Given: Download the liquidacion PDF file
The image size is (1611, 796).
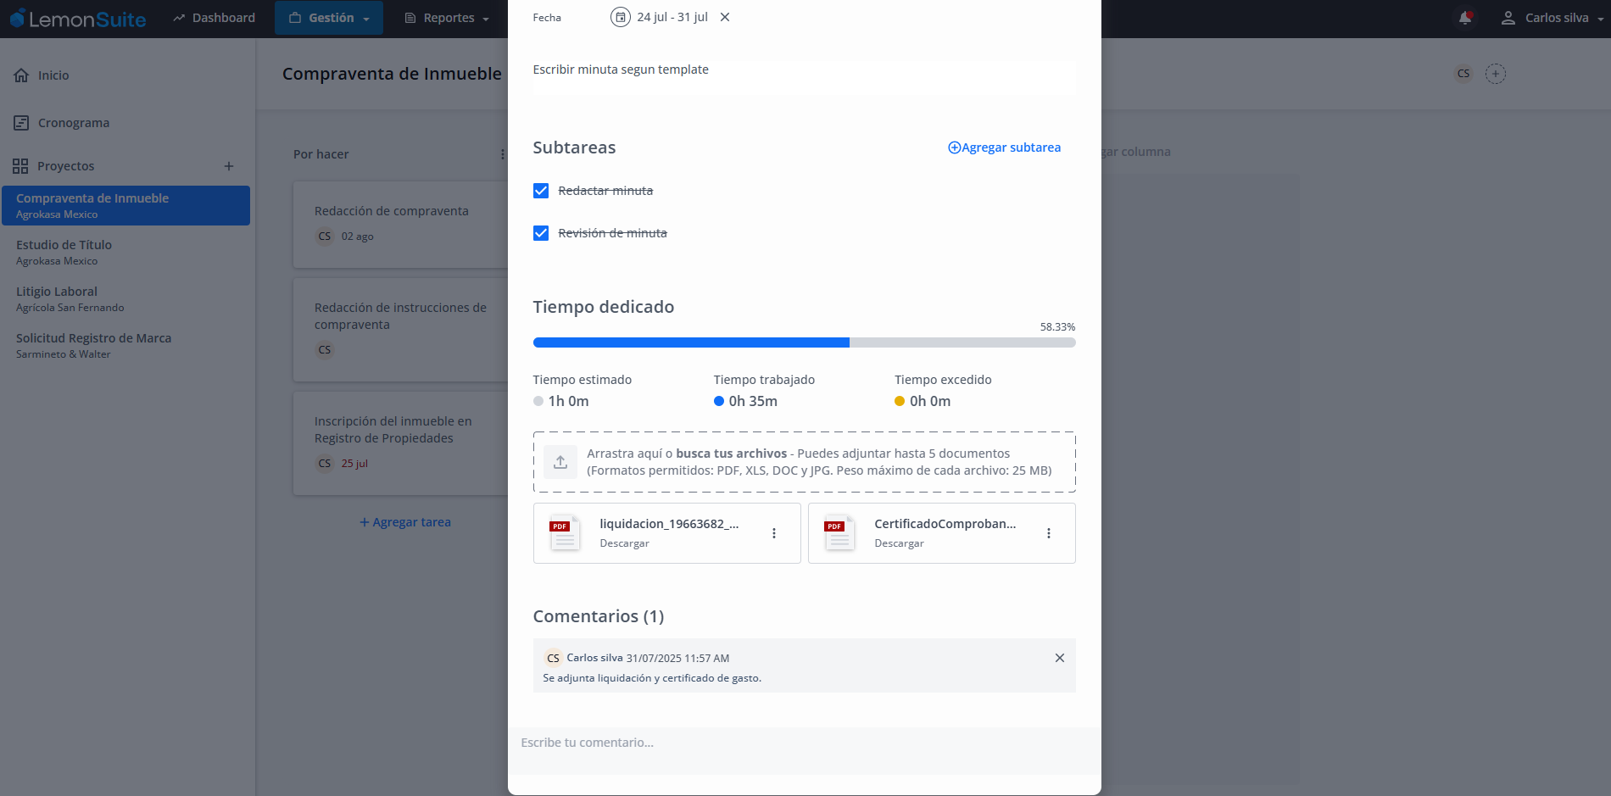Looking at the screenshot, I should (x=624, y=543).
